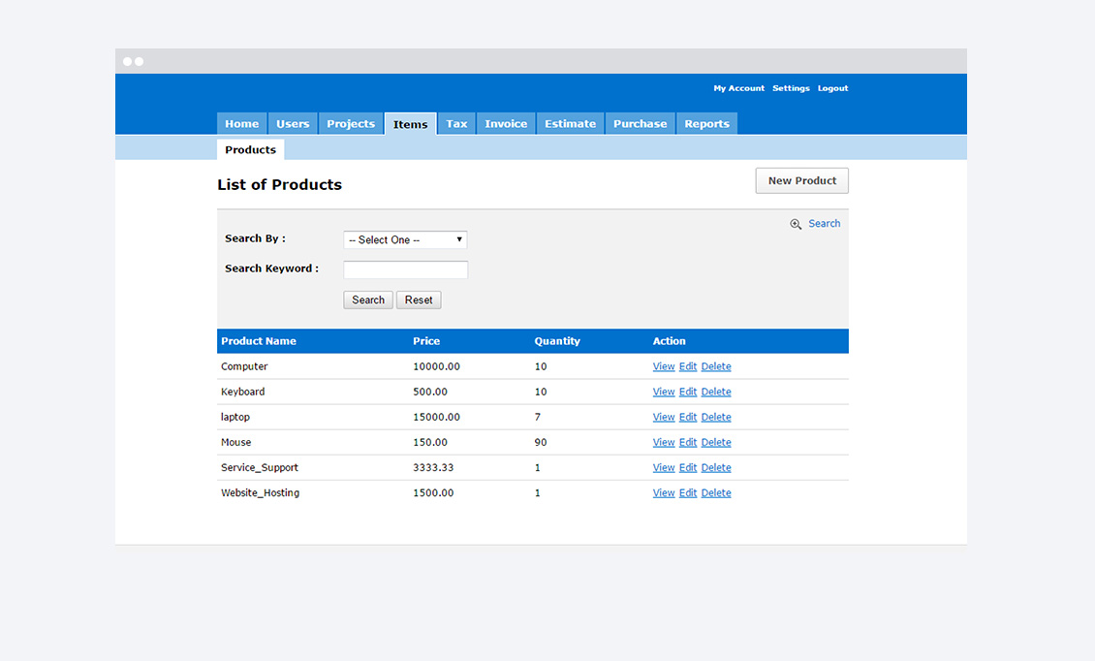The image size is (1095, 661).
Task: Click the magnifier icon beside Search link
Action: [796, 224]
